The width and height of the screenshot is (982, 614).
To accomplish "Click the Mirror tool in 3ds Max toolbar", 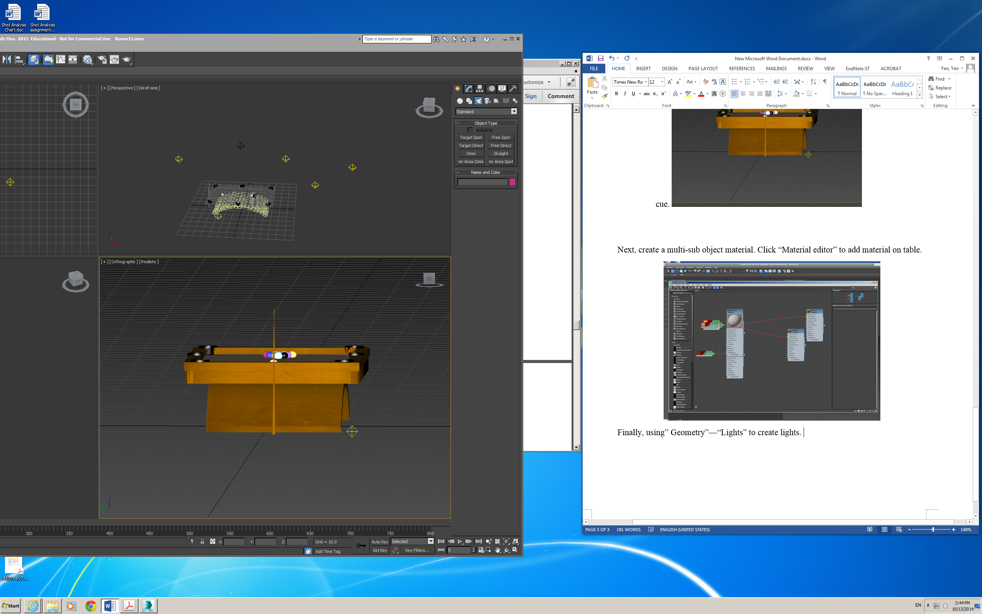I will click(7, 60).
